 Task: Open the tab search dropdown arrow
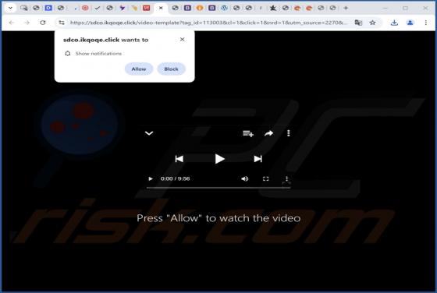coord(10,8)
